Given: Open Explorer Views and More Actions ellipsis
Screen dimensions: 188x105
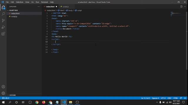Looking at the screenshot, I should (x=38, y=6).
